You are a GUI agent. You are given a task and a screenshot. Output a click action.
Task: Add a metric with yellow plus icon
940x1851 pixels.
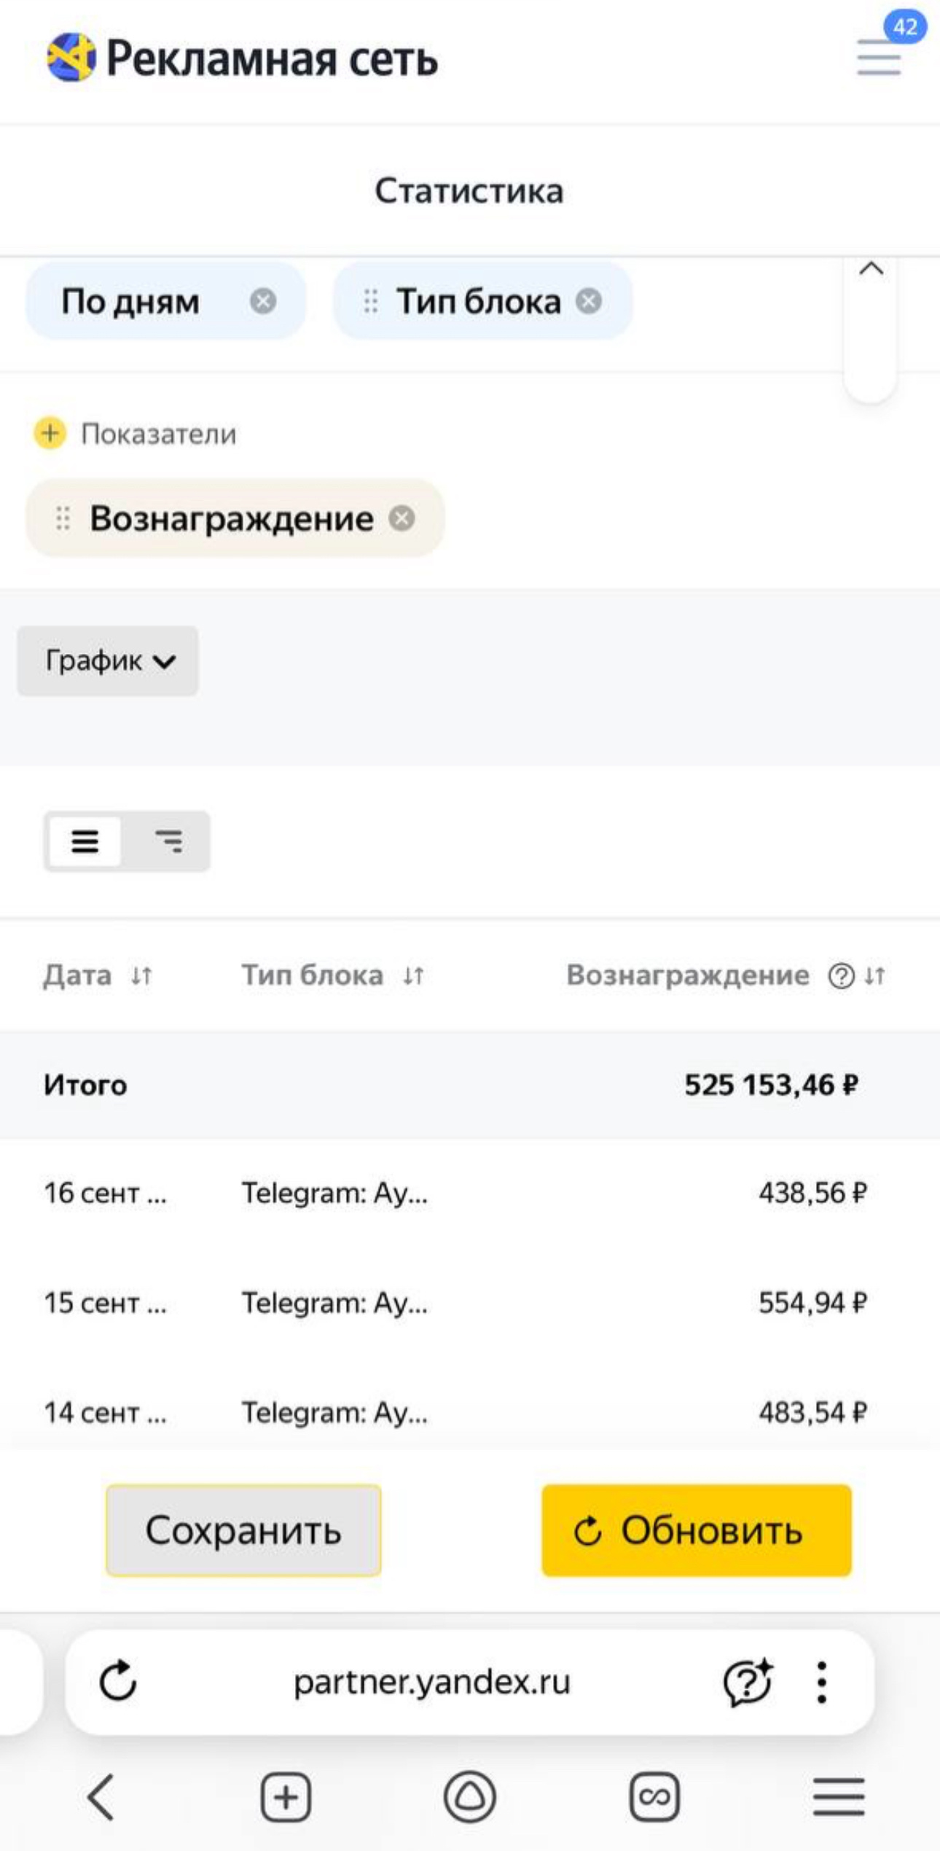(x=50, y=433)
